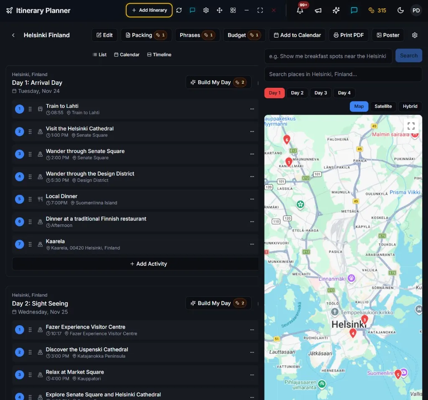The height and width of the screenshot is (400, 428).
Task: Open the chat icon next to refresh
Action: pos(192,10)
